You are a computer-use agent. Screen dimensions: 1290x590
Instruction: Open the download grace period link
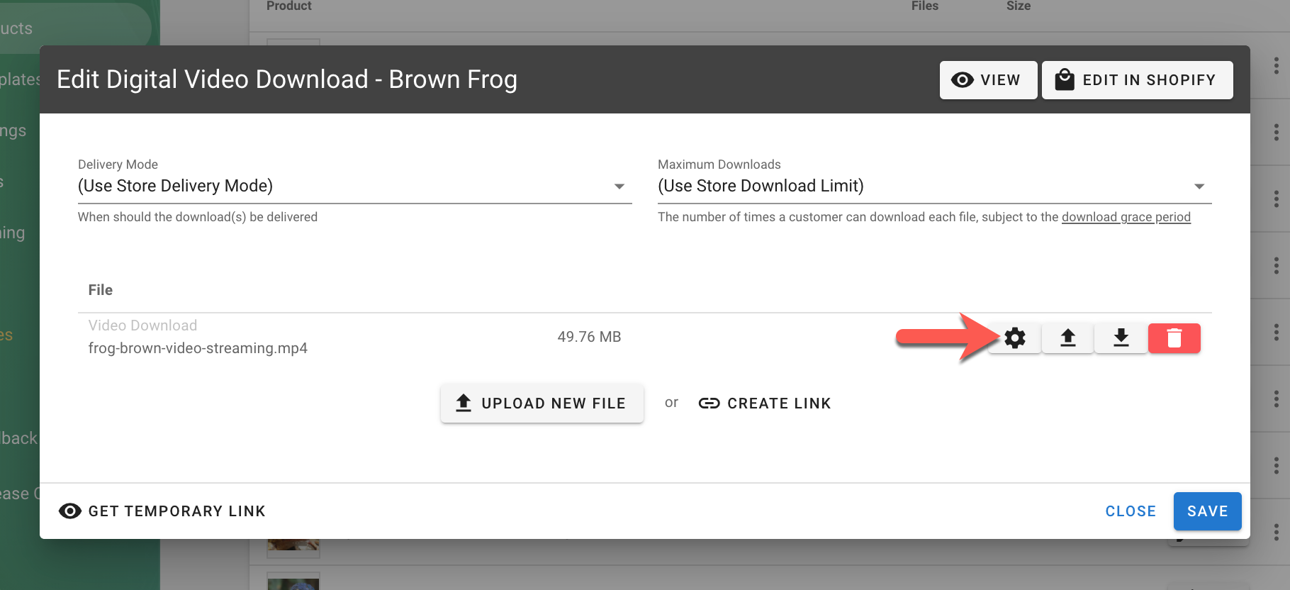pyautogui.click(x=1126, y=217)
